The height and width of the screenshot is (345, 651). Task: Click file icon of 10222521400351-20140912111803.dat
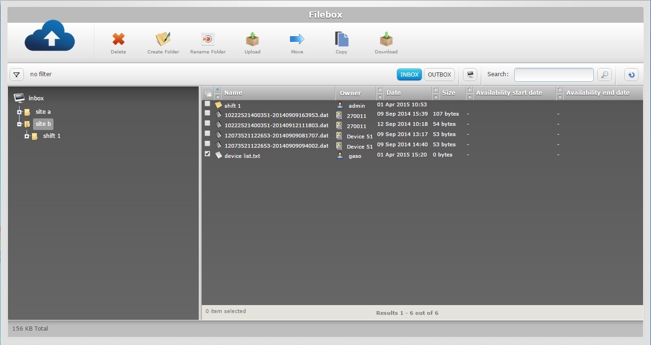[x=219, y=125]
